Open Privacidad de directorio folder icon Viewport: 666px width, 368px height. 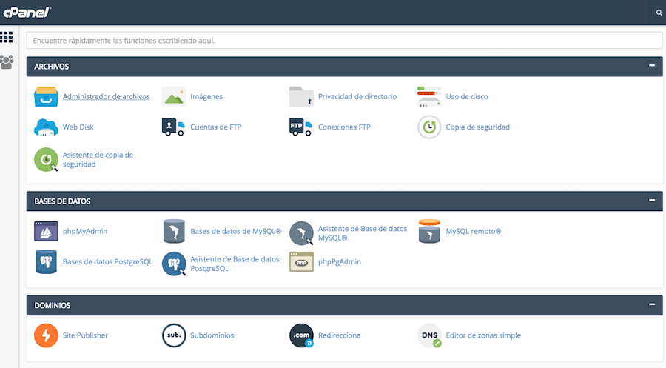point(301,96)
